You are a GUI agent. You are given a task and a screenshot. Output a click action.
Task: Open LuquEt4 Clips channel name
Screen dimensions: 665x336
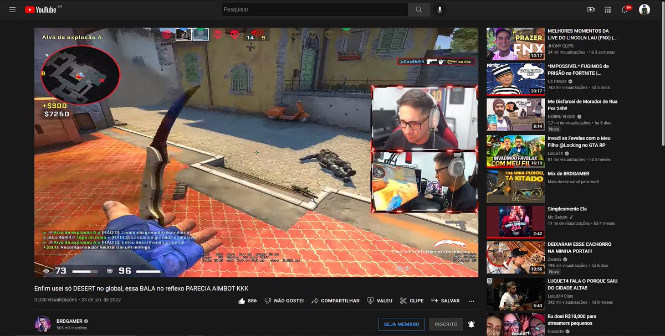(x=560, y=295)
